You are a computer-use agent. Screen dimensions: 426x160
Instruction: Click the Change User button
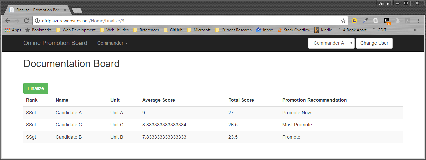click(x=374, y=43)
